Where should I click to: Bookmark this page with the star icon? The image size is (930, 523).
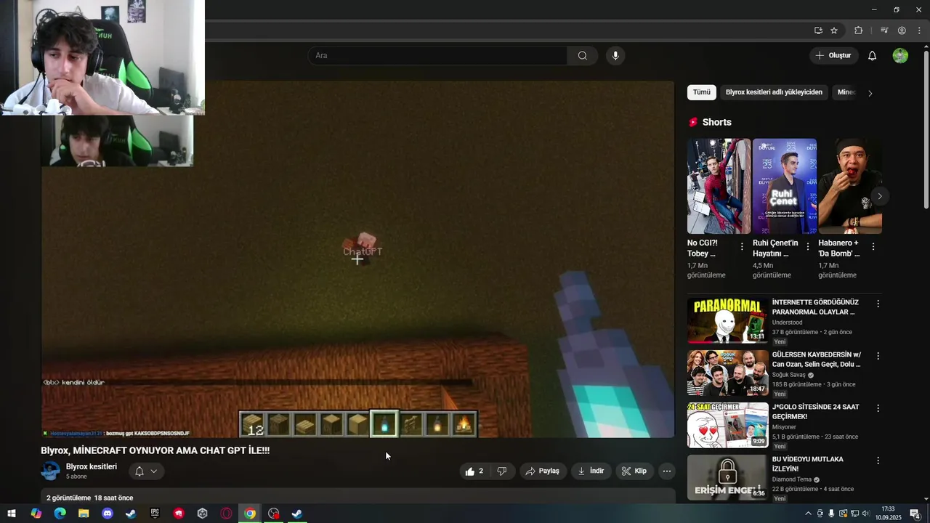pos(834,31)
